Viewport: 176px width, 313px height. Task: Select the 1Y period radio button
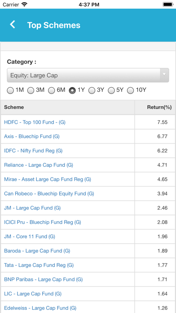click(x=72, y=91)
